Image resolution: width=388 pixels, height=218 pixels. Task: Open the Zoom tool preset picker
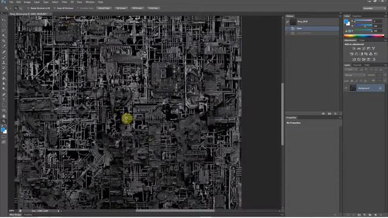click(x=8, y=8)
